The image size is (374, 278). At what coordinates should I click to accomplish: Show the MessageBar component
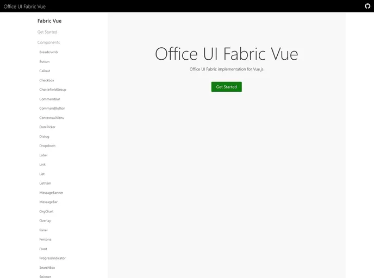(x=48, y=202)
